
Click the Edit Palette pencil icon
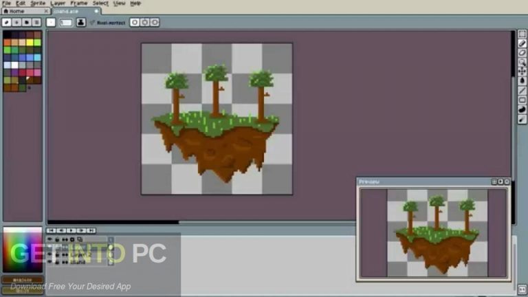[x=6, y=23]
